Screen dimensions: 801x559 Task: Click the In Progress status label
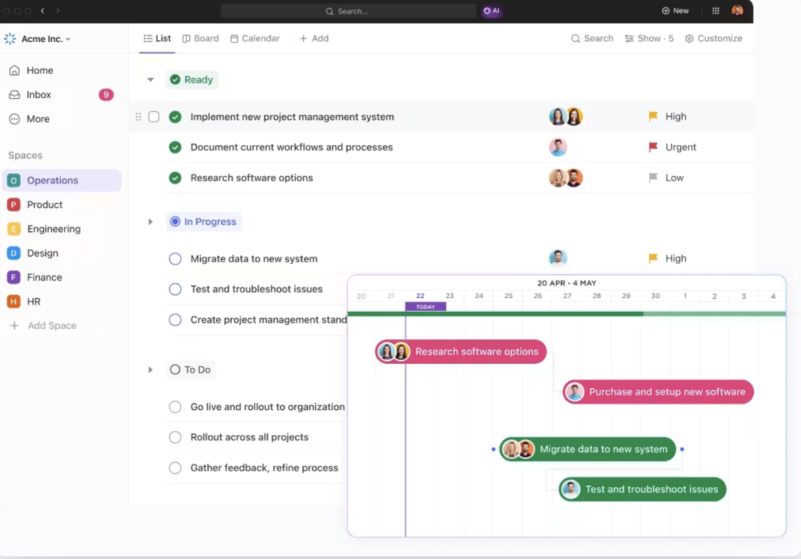(203, 222)
